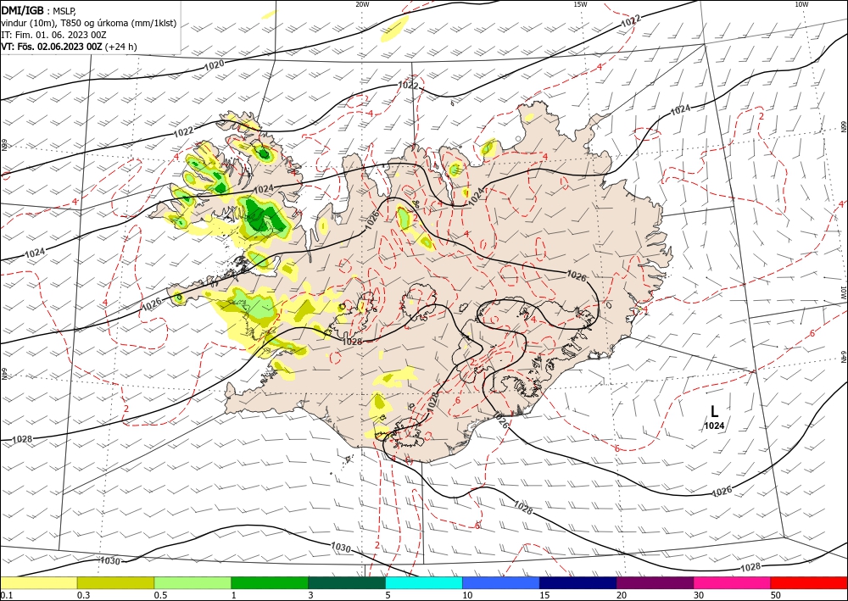Select the purple 20–30 legend swatch
The image size is (848, 601).
point(655,582)
